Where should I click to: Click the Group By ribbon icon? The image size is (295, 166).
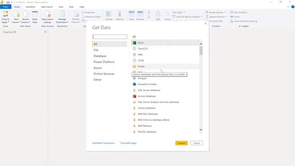[167, 14]
